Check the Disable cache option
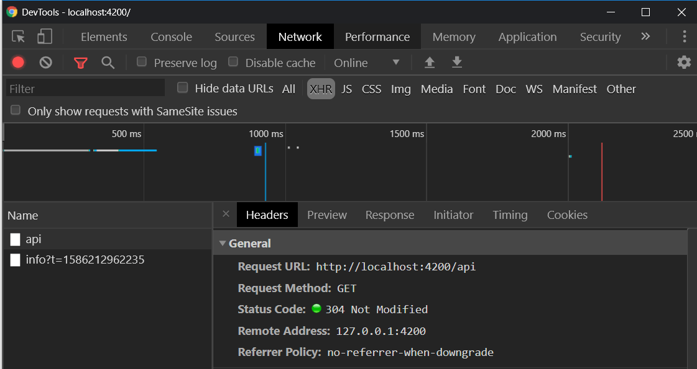697x369 pixels. 233,62
